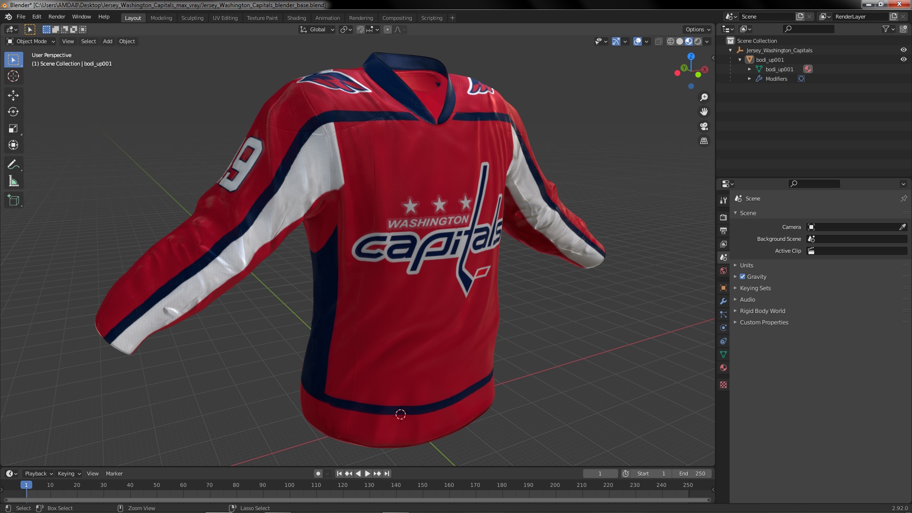This screenshot has width=912, height=513.
Task: Click the current frame number field
Action: [600, 474]
